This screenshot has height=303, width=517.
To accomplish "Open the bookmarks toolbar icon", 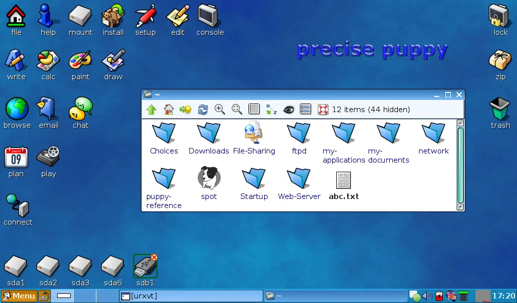I will [186, 109].
